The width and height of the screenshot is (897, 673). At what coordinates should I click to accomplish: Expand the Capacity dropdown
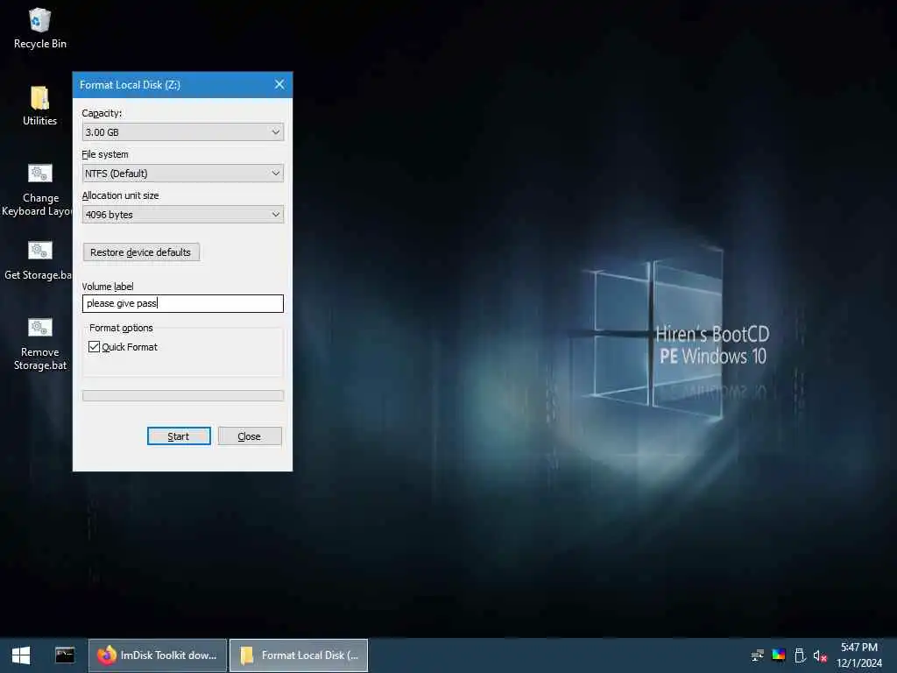pyautogui.click(x=182, y=132)
